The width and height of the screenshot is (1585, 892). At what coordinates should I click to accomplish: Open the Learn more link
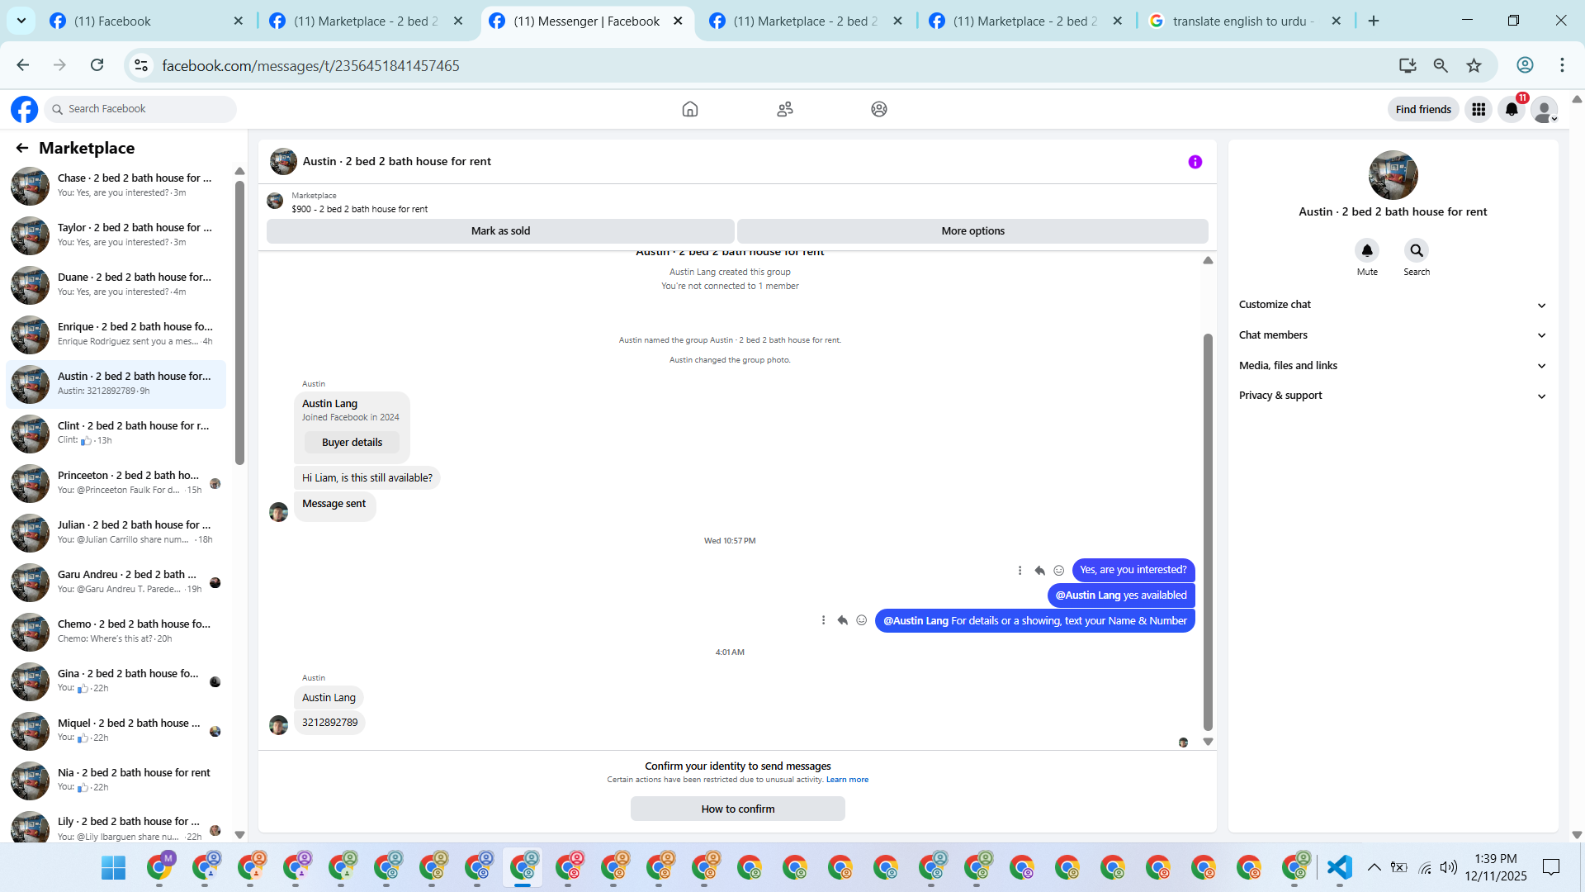(847, 780)
